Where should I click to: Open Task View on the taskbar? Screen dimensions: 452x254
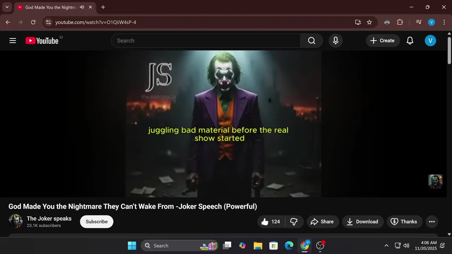(227, 246)
